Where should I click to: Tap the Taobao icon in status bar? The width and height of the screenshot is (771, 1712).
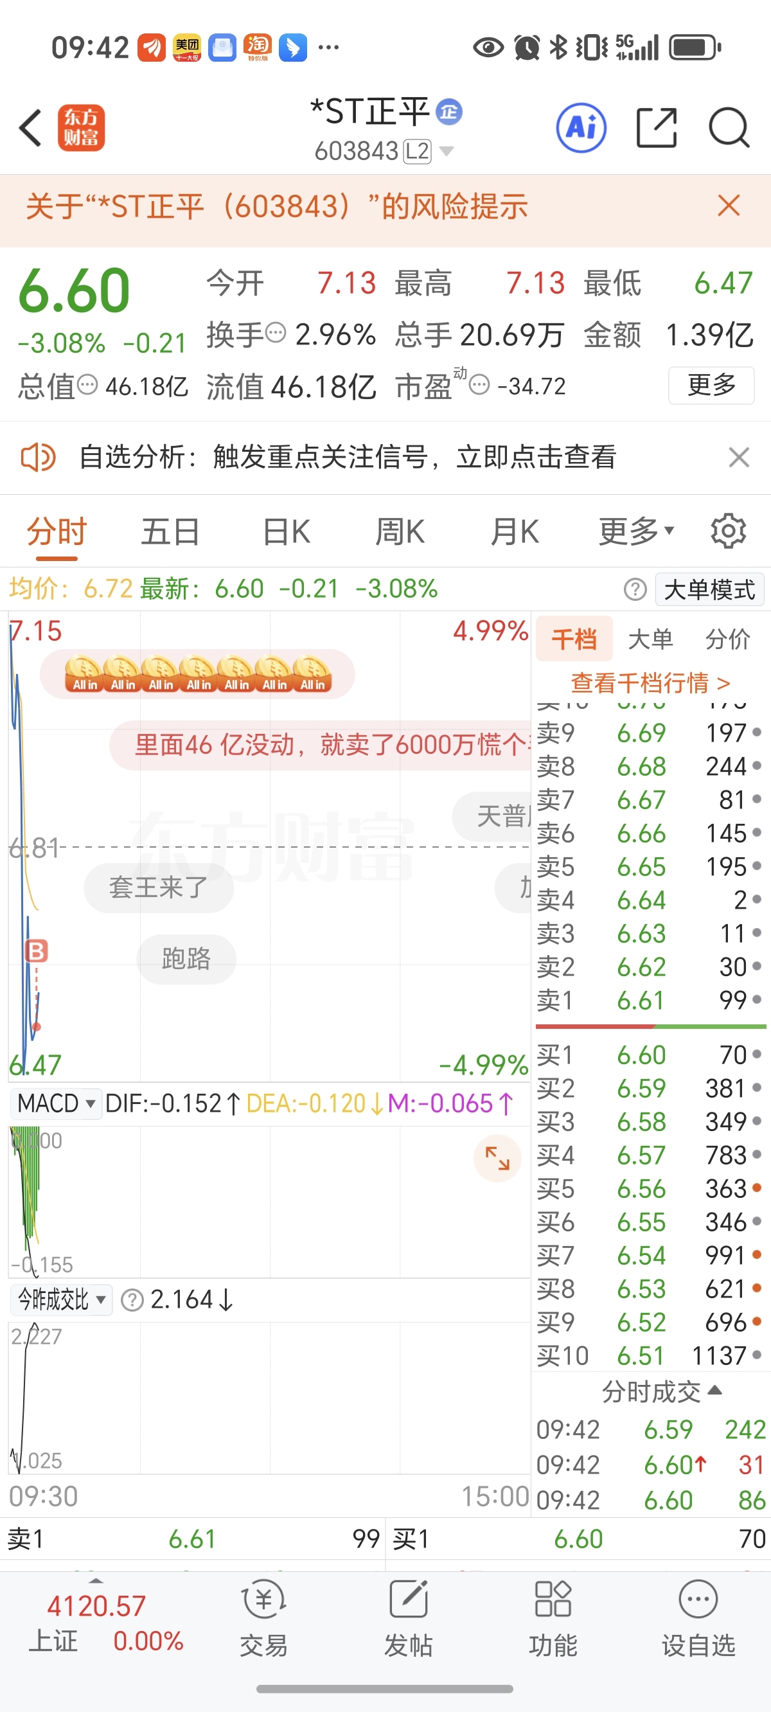(258, 47)
